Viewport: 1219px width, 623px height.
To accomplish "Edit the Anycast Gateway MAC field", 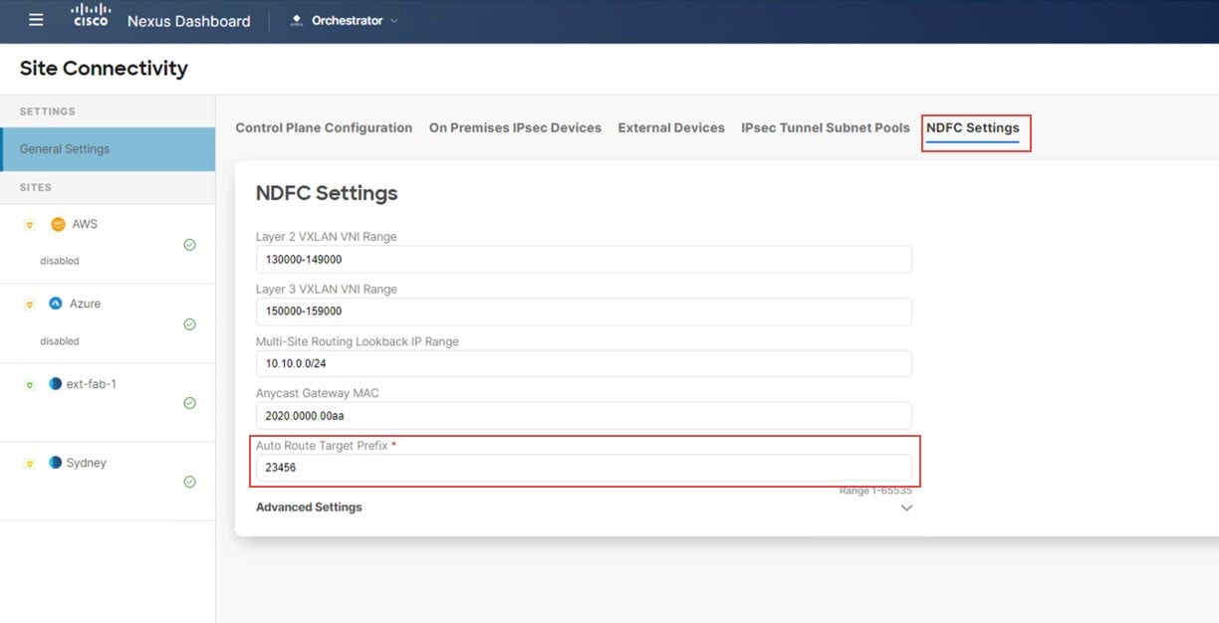I will click(x=584, y=415).
